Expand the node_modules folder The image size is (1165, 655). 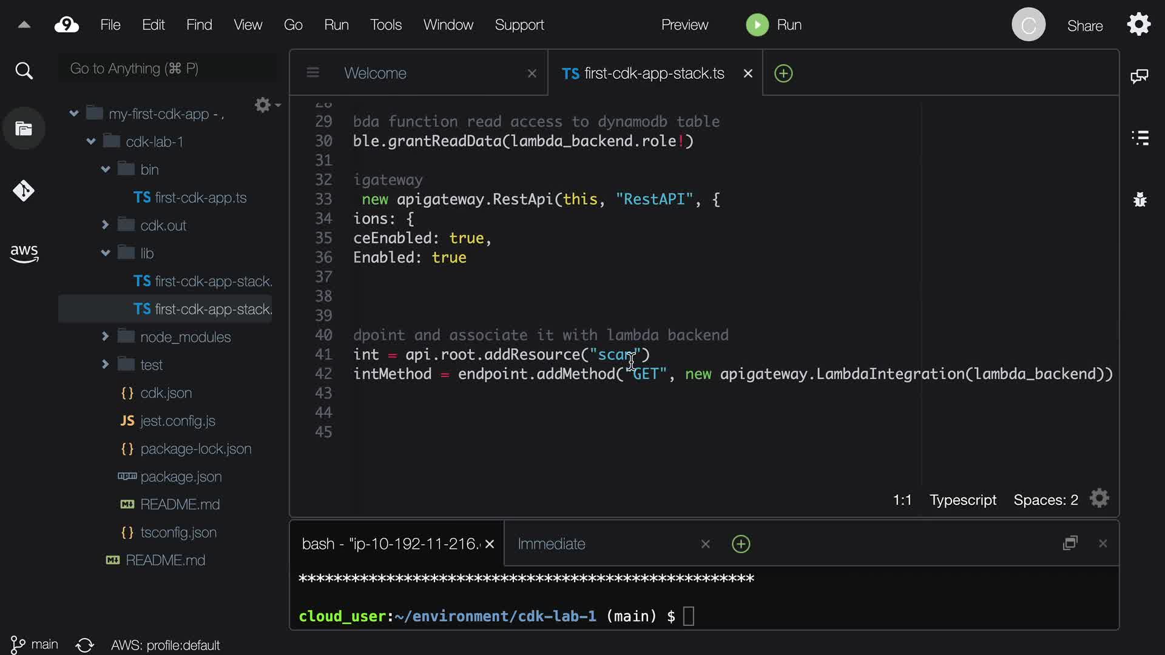106,337
